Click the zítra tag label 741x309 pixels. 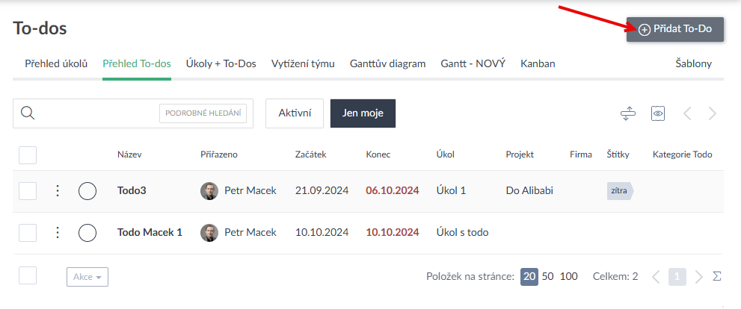click(619, 190)
